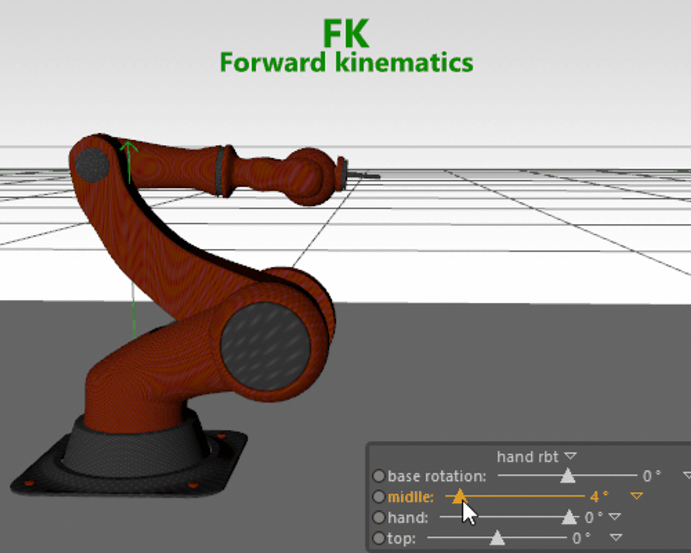691x553 pixels.
Task: Click the hand 0° value
Action: click(x=594, y=518)
